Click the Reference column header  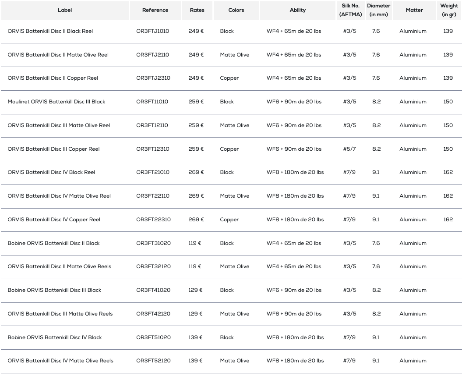point(155,11)
